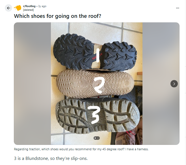Click shoe sole labeled number 3
The width and height of the screenshot is (186, 165).
pos(98,116)
